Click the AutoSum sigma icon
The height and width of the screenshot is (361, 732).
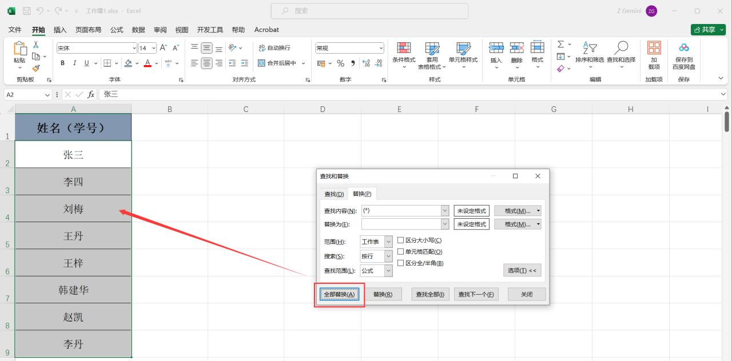pos(561,44)
